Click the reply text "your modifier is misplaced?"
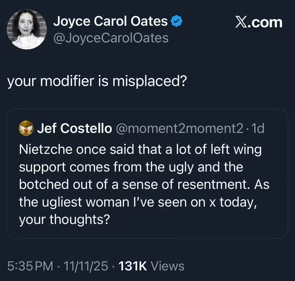This screenshot has width=295, height=281. [97, 82]
